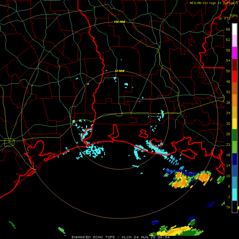Screen dimensions: 239x239
Task: Click the 46 value on the legend
Action: [228, 82]
